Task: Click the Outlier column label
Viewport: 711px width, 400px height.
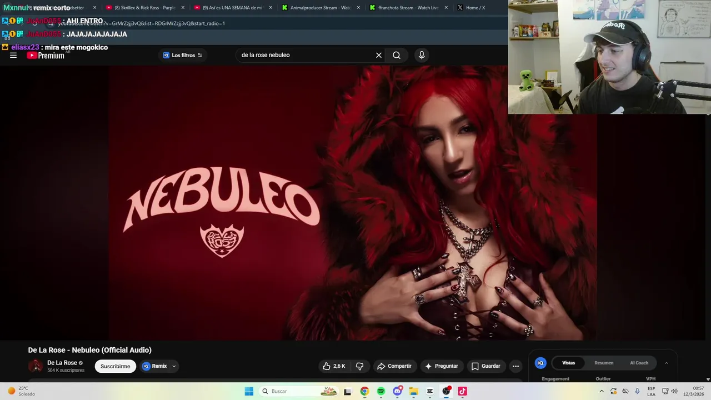Action: (x=603, y=379)
